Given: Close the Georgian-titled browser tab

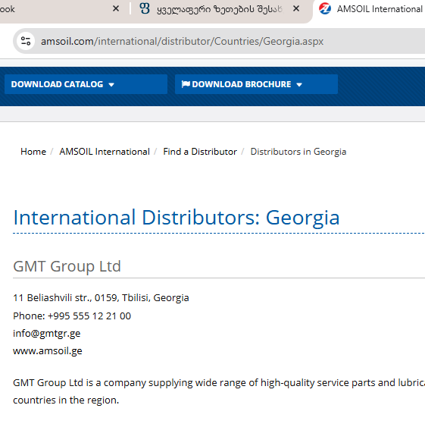Looking at the screenshot, I should (x=296, y=8).
